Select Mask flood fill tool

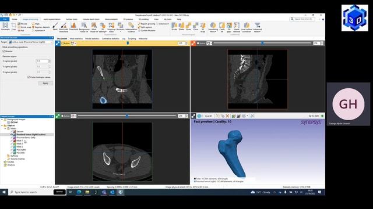(x=94, y=27)
